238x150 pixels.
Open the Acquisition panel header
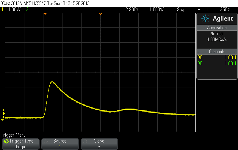point(217,28)
